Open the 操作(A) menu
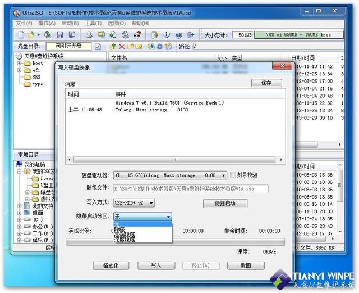Image resolution: width=359 pixels, height=293 pixels. point(47,23)
